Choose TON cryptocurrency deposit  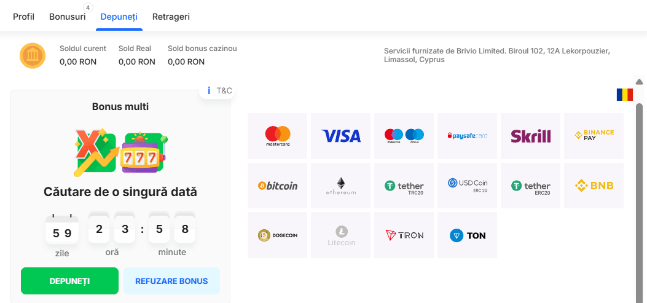click(468, 235)
